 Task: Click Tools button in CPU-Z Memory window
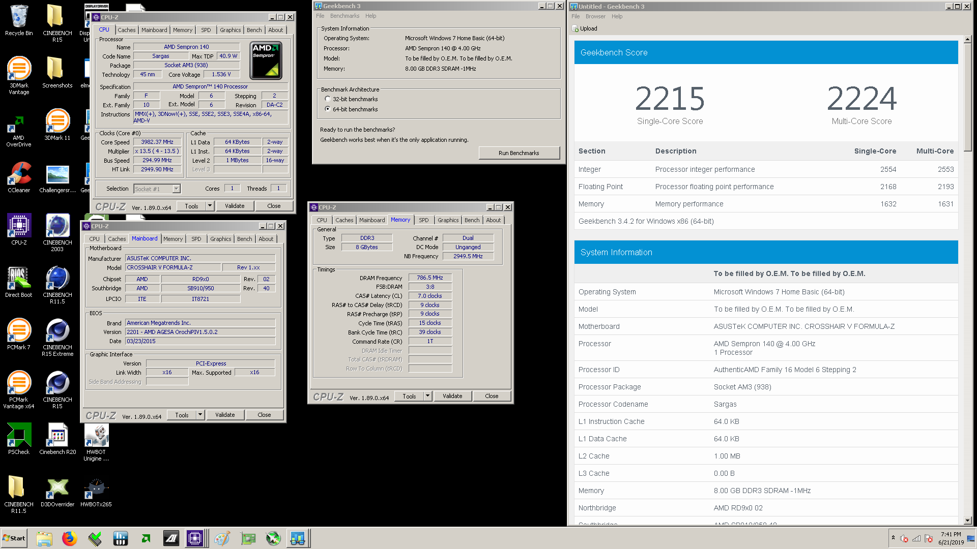point(410,396)
